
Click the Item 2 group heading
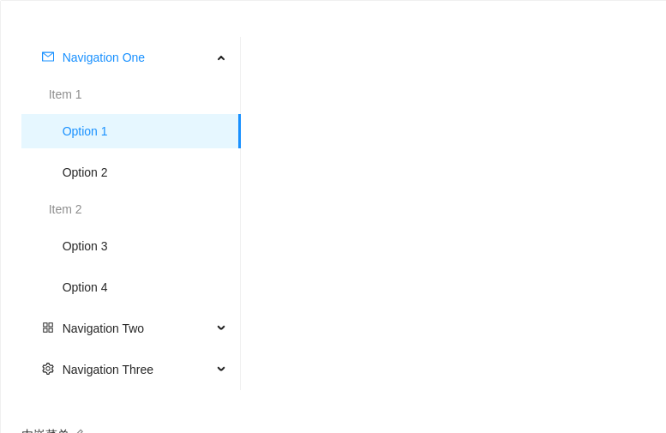tap(64, 209)
